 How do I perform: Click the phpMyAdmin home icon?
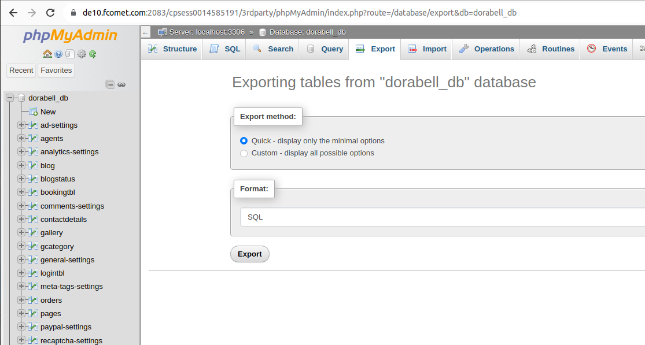click(47, 54)
